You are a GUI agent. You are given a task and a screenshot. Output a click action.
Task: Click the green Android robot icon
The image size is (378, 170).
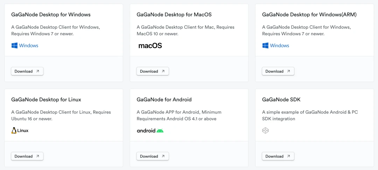160,131
